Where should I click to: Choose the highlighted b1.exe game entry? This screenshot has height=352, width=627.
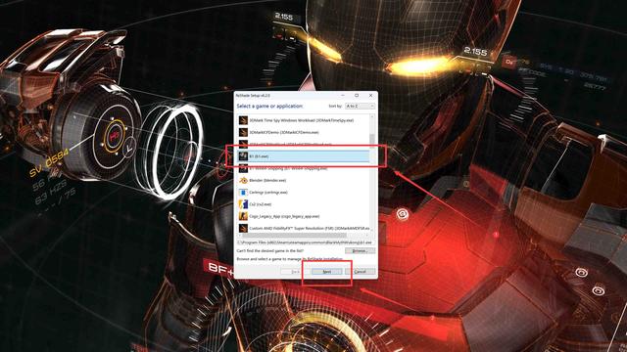click(304, 156)
